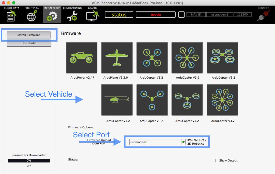Pick the quadcopter ArduCopter firmware icon
Screen dimensions: 275x174
point(152,58)
